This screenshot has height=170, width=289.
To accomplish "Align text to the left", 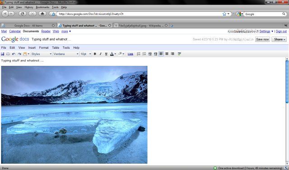I will pyautogui.click(x=161, y=54).
